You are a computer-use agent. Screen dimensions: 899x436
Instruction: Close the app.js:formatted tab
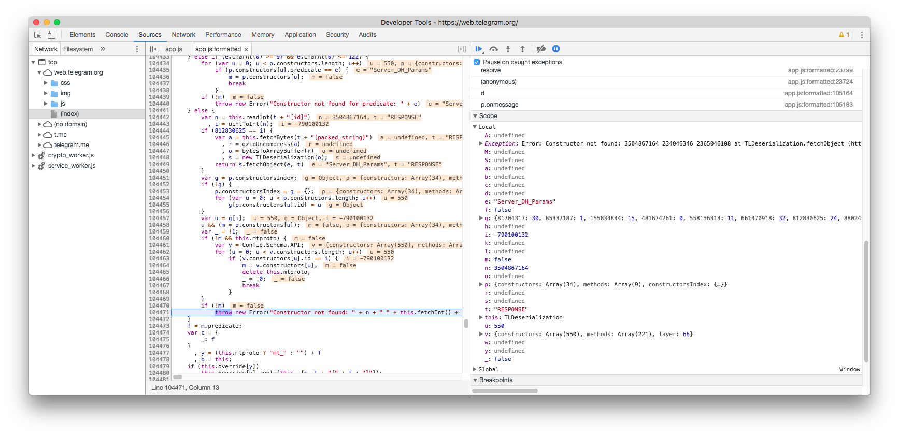[x=246, y=49]
